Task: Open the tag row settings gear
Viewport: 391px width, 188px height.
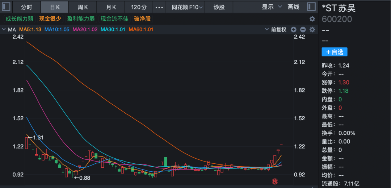Action: tap(312, 19)
